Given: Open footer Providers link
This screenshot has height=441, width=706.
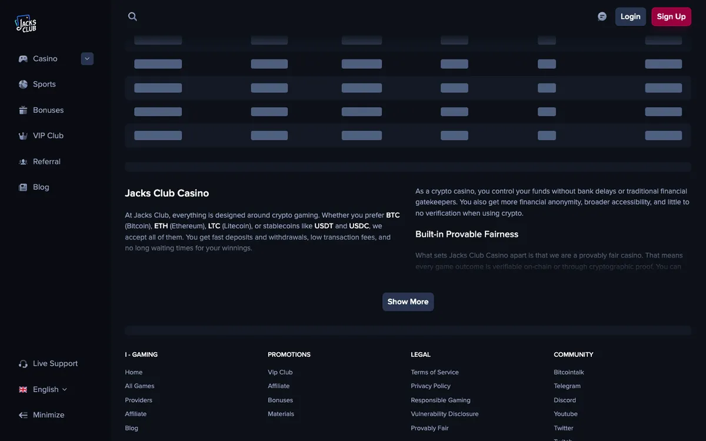Looking at the screenshot, I should [x=138, y=400].
